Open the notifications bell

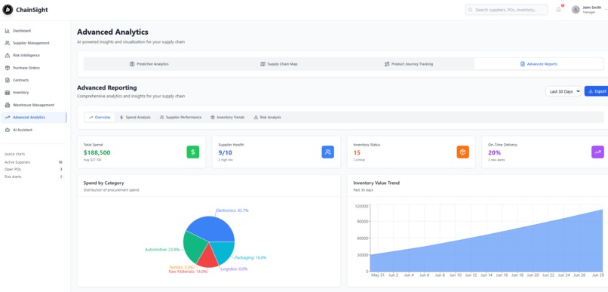click(x=558, y=10)
